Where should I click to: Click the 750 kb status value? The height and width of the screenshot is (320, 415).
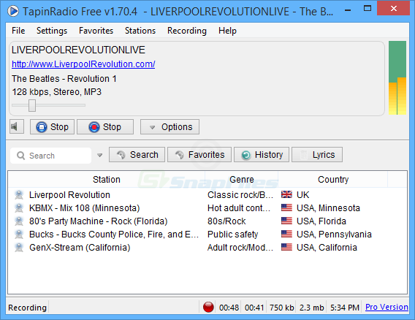pyautogui.click(x=282, y=308)
